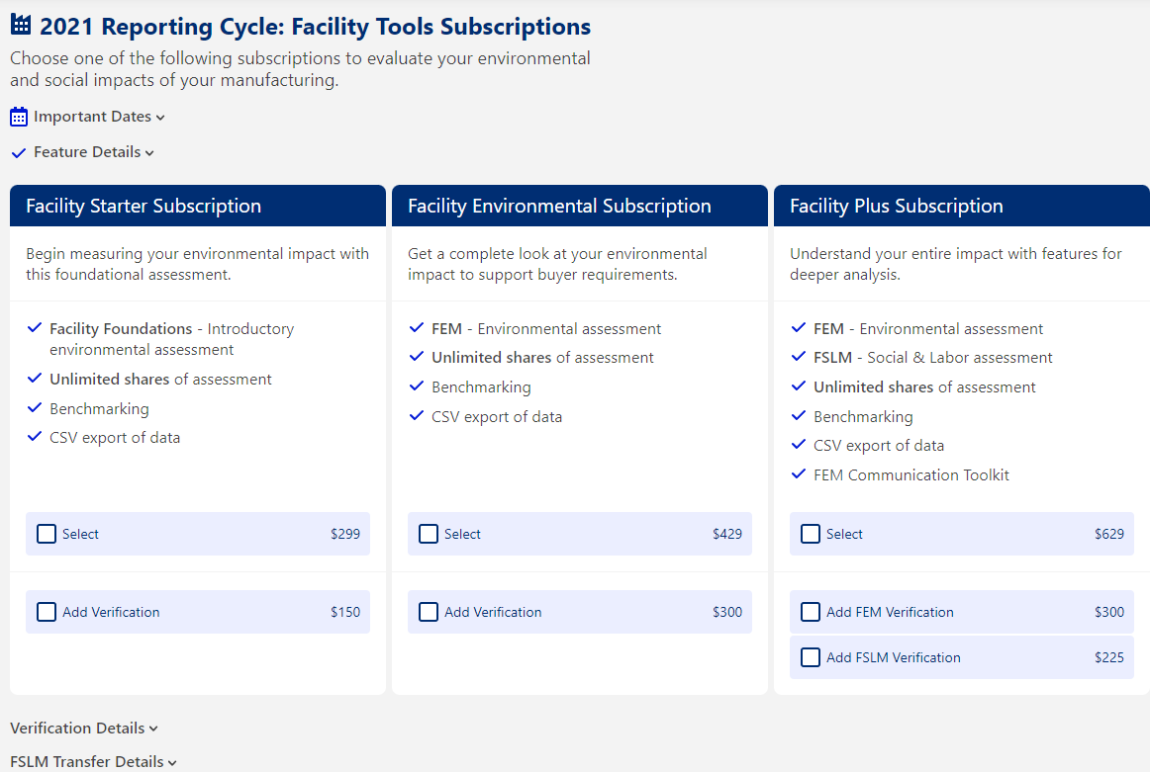Check Add Verification for $300 in Environmental

[429, 612]
